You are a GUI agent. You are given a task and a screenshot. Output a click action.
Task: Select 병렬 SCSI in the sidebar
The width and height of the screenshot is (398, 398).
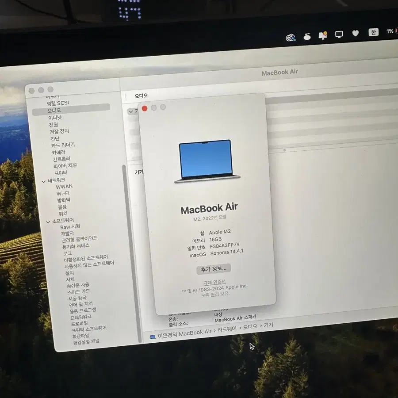(x=57, y=103)
